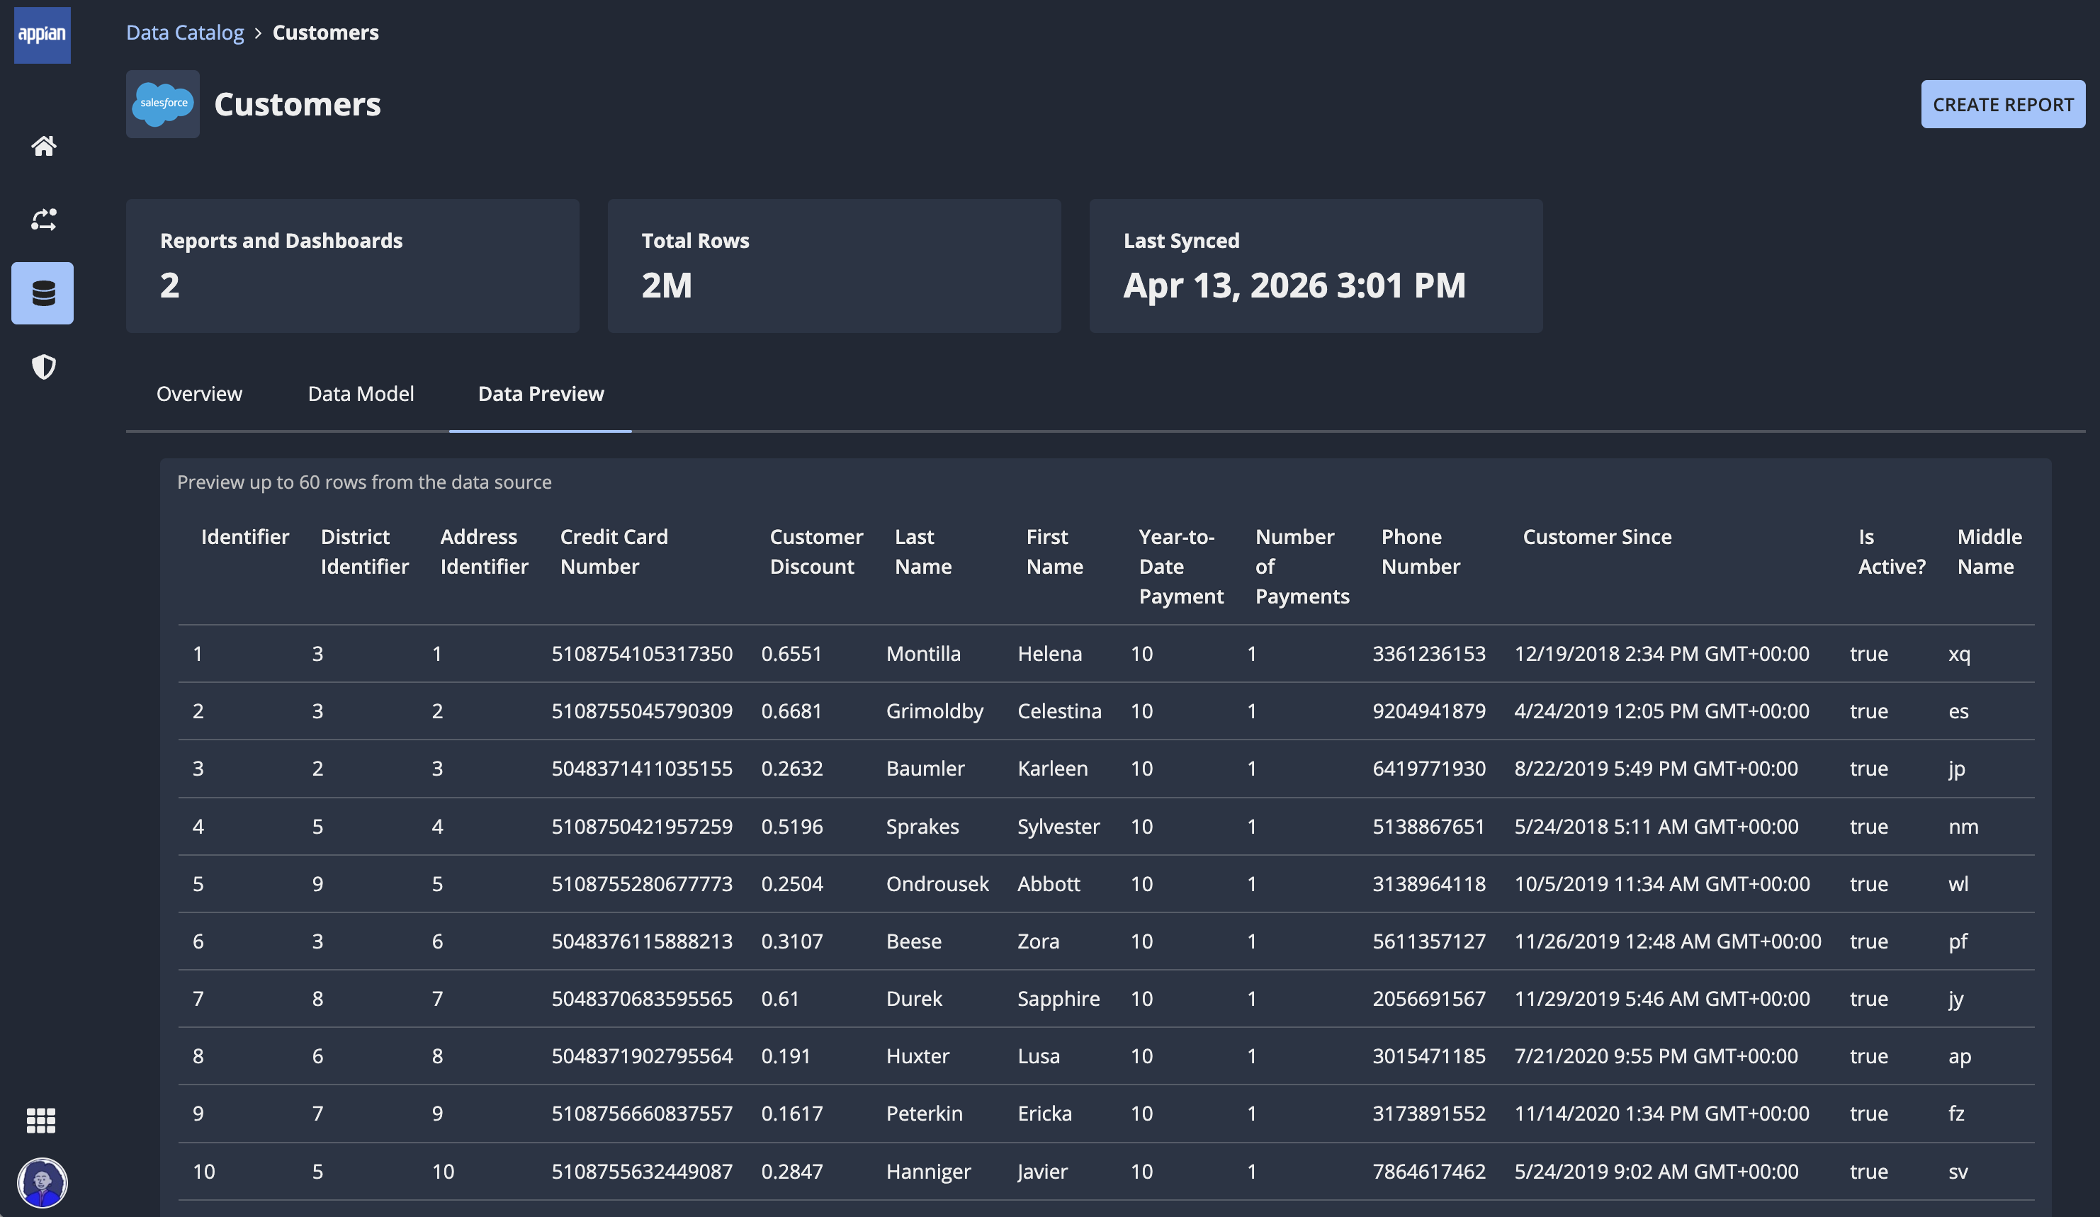This screenshot has height=1217, width=2100.
Task: Click the first name cell Javier
Action: (1042, 1172)
